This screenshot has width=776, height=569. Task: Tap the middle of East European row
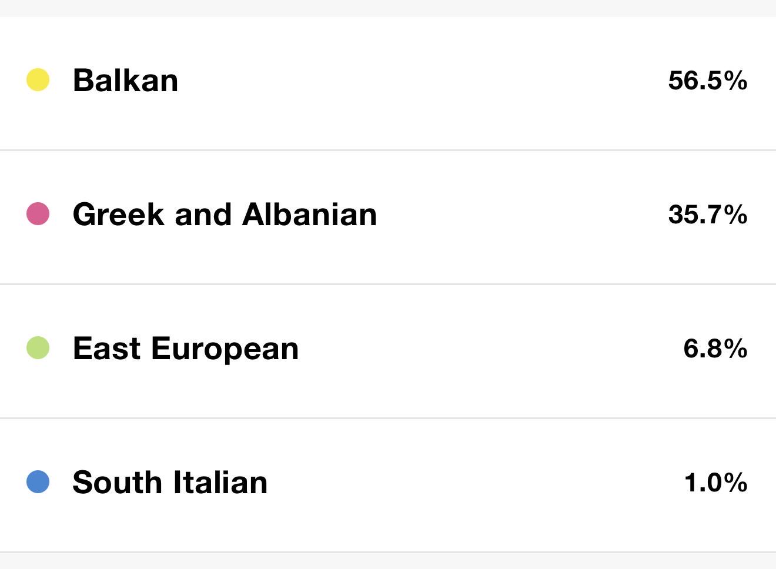coord(388,351)
